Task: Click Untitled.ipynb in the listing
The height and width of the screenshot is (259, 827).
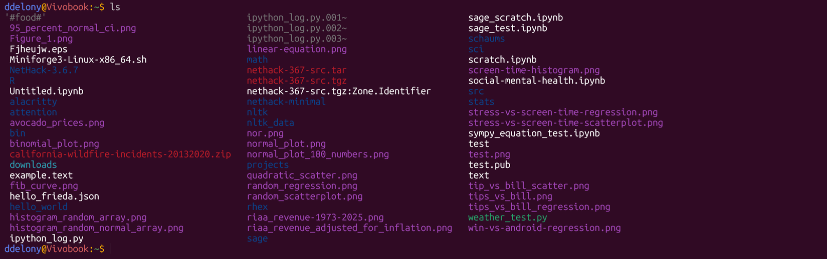Action: click(x=47, y=91)
